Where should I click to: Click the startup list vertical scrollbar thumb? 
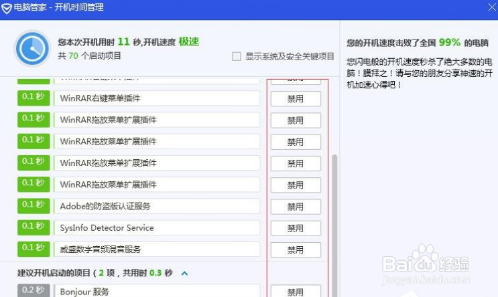tap(334, 225)
